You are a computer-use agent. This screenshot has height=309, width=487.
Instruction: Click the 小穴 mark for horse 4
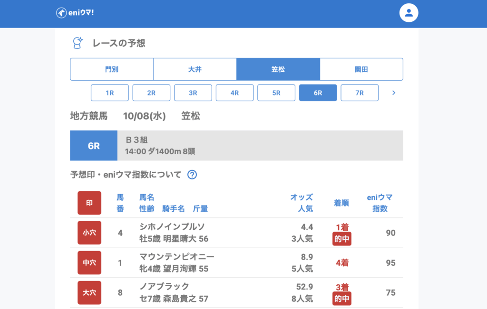click(89, 233)
